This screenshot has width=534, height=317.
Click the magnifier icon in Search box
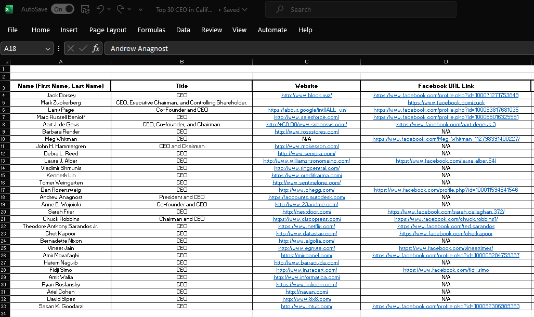click(280, 9)
